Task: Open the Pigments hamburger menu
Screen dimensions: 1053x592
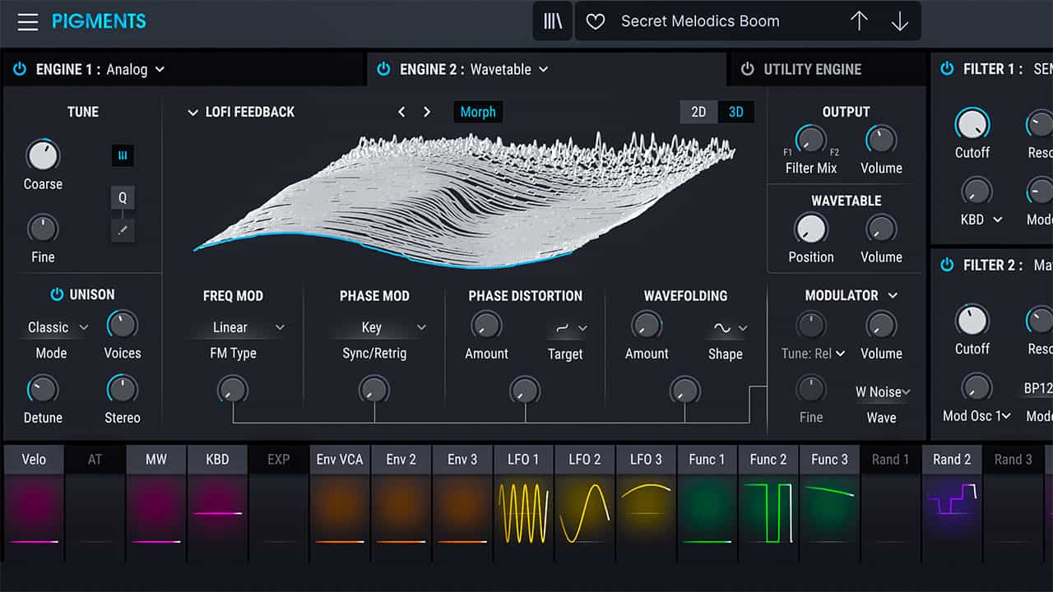Action: 27,21
